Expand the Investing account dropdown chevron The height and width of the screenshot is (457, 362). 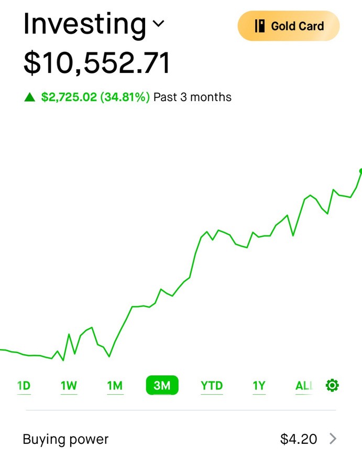click(158, 23)
